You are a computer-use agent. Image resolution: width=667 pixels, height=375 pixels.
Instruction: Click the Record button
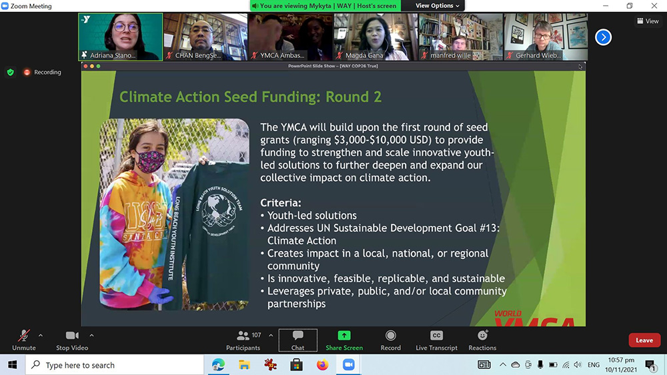point(390,340)
